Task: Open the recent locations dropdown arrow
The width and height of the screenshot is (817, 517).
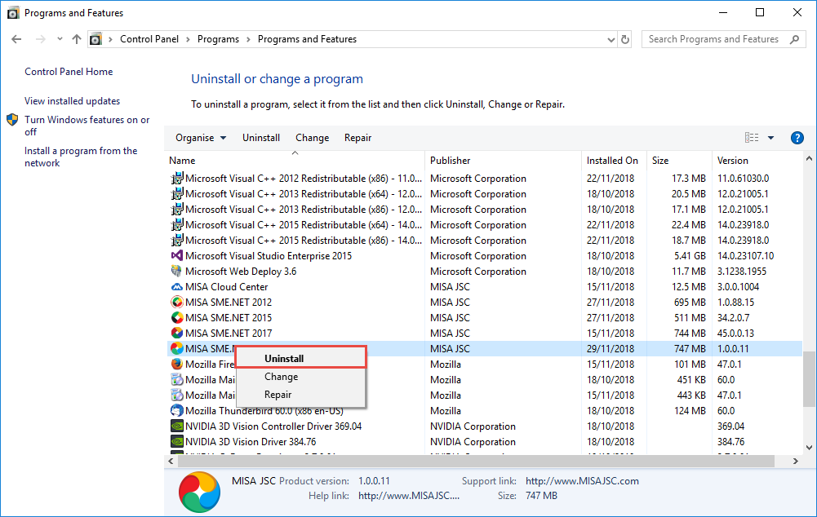Action: click(x=60, y=39)
